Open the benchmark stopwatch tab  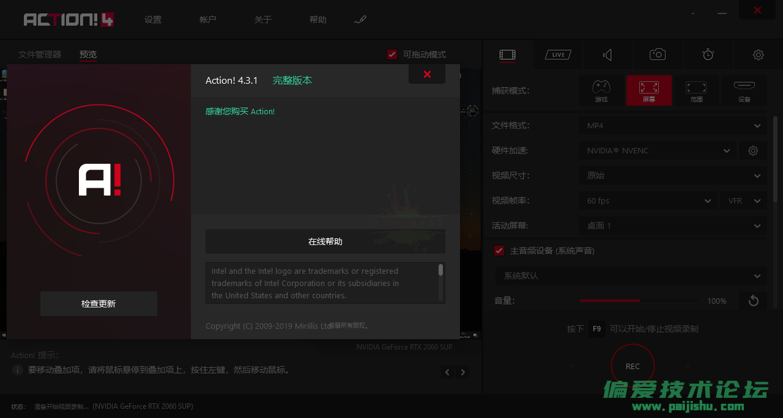coord(708,55)
